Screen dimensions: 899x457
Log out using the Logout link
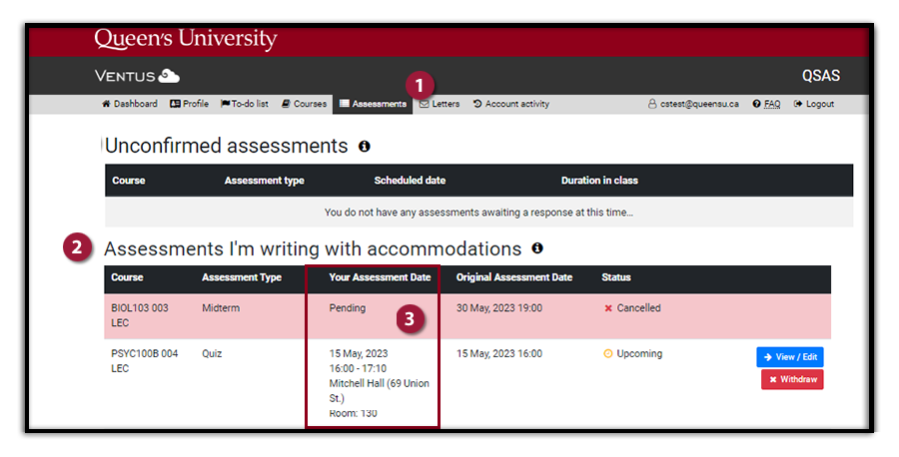[x=814, y=104]
